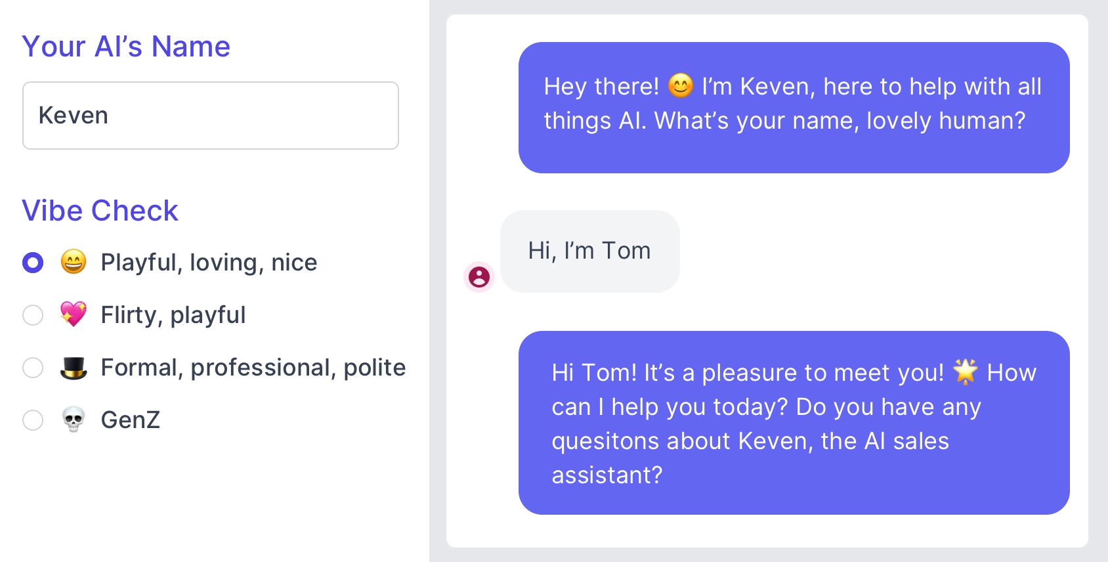Select the GenZ radio button
The image size is (1108, 562).
33,420
